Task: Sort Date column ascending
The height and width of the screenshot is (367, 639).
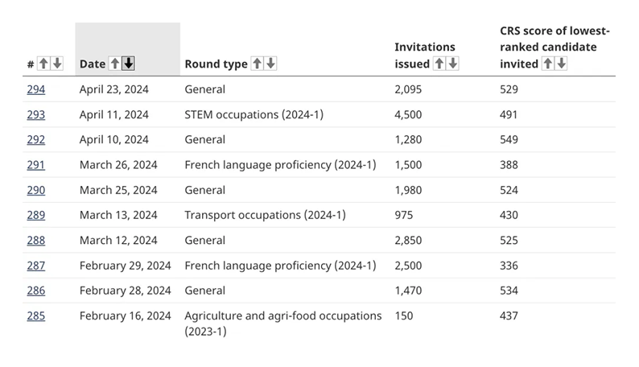Action: pos(114,64)
